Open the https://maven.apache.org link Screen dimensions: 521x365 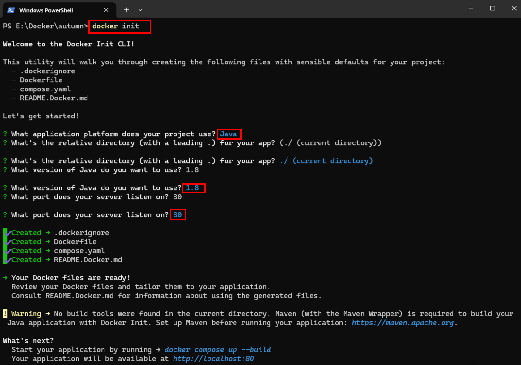pyautogui.click(x=402, y=323)
